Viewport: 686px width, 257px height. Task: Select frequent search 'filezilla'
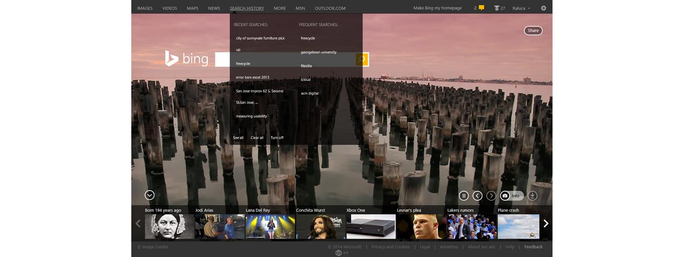[x=306, y=66]
